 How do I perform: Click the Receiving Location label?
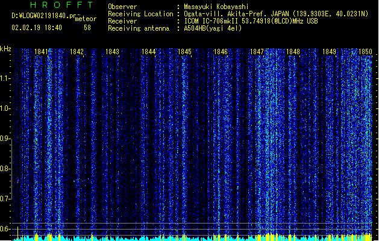140,14
